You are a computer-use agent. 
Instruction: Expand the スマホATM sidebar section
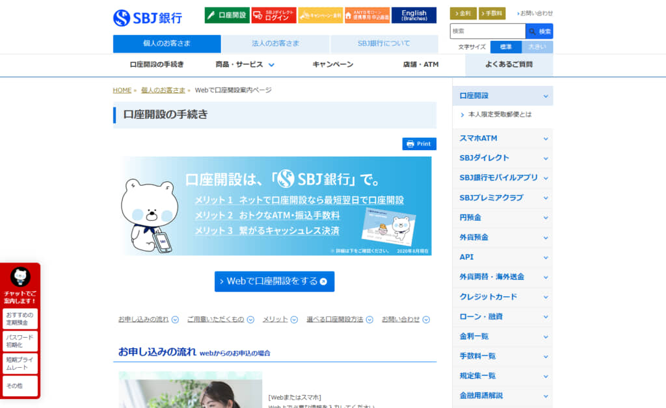point(503,138)
